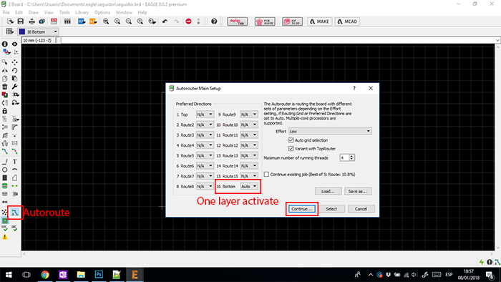Select the Rotate tool icon

[x=15, y=71]
